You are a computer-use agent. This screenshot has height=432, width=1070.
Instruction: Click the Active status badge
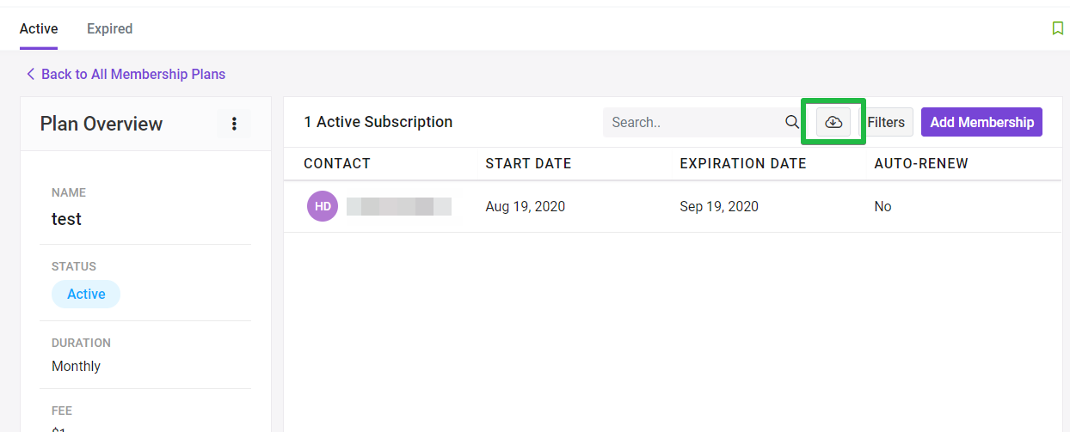coord(86,294)
